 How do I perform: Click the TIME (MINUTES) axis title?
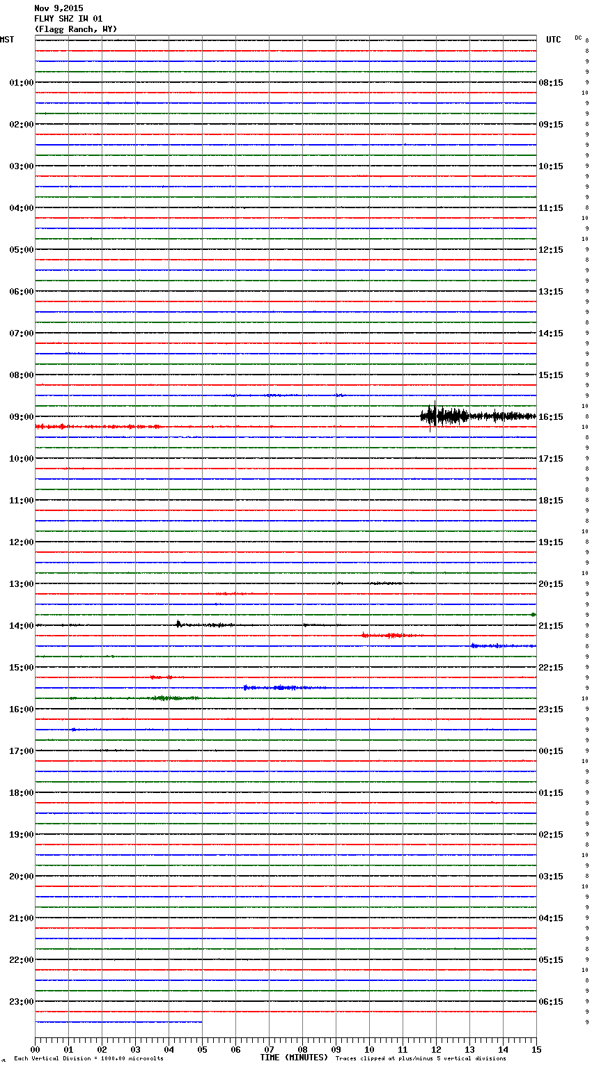(294, 1058)
